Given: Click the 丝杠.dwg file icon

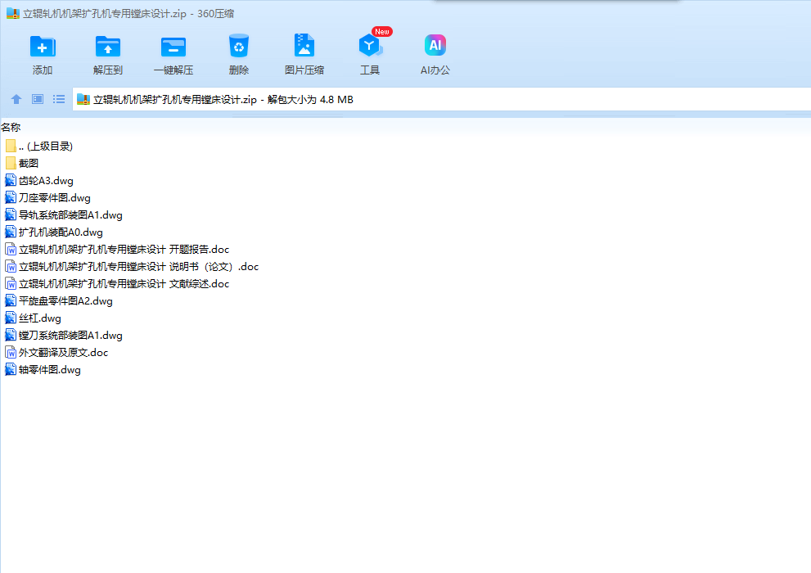Looking at the screenshot, I should pos(11,318).
